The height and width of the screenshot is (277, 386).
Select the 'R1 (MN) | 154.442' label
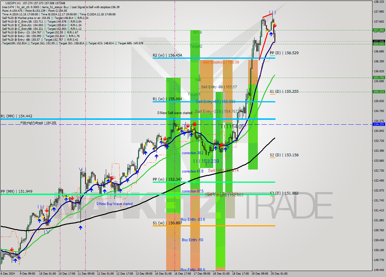[16, 116]
